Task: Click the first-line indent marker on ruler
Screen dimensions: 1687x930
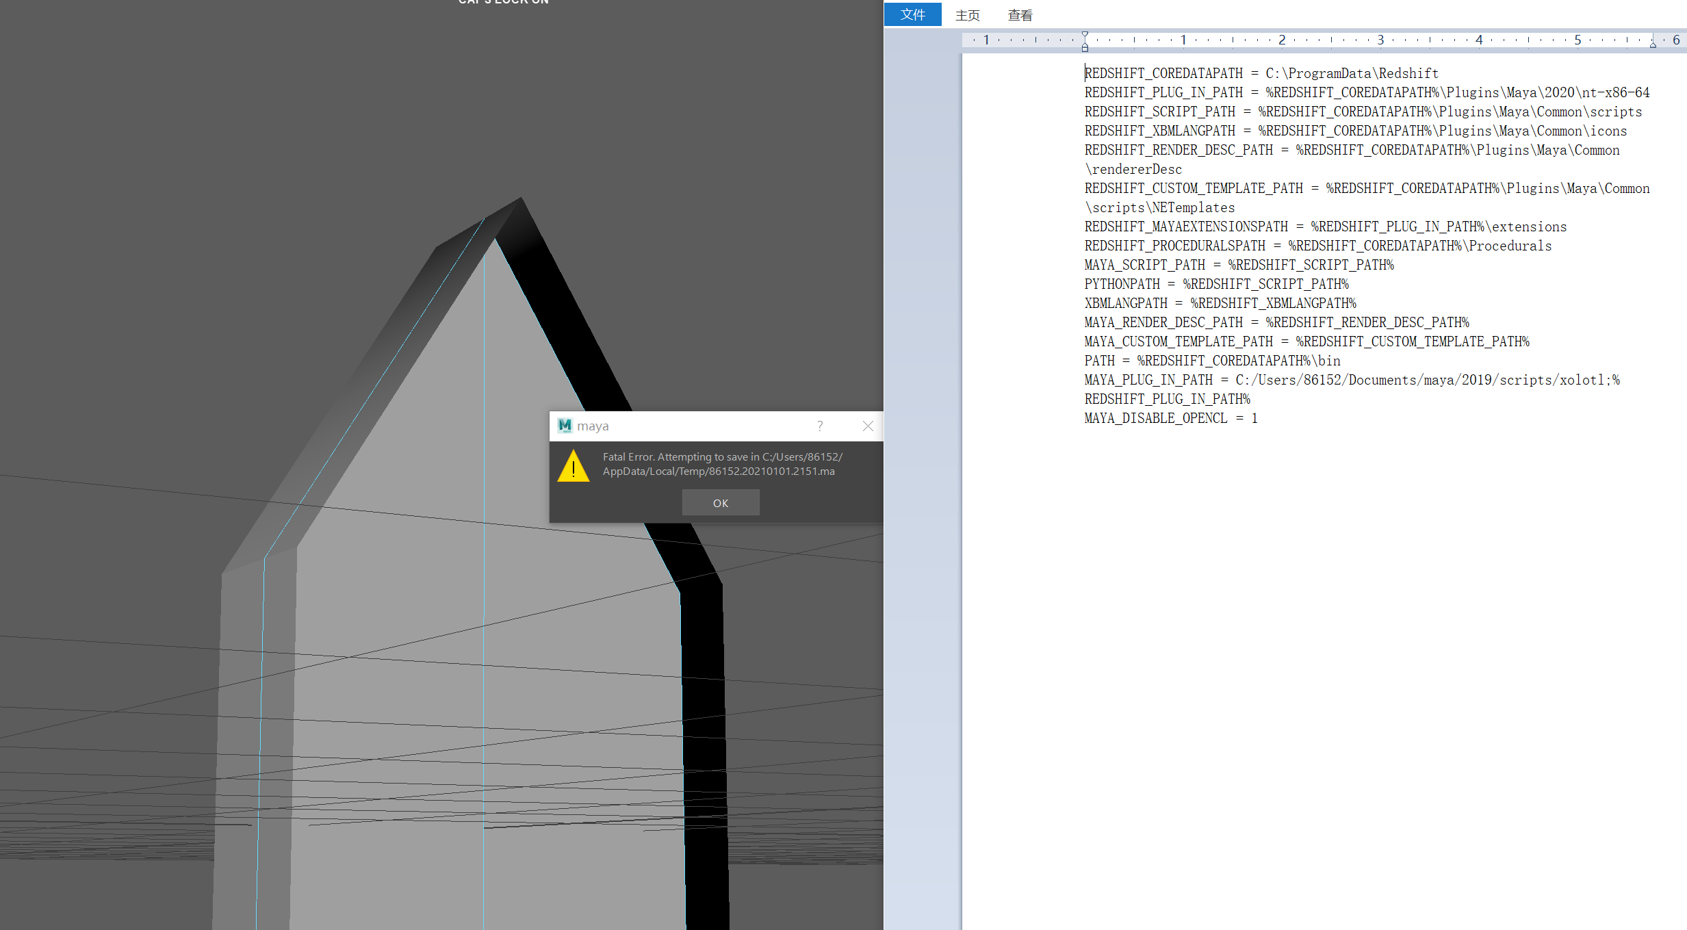Action: (1085, 35)
